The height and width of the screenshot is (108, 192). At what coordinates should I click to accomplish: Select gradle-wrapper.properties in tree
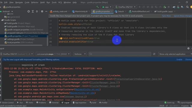(24, 30)
